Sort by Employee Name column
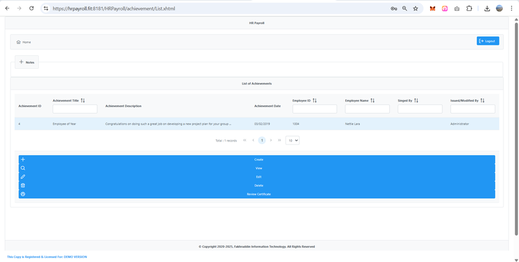This screenshot has height=262, width=519. coord(373,101)
